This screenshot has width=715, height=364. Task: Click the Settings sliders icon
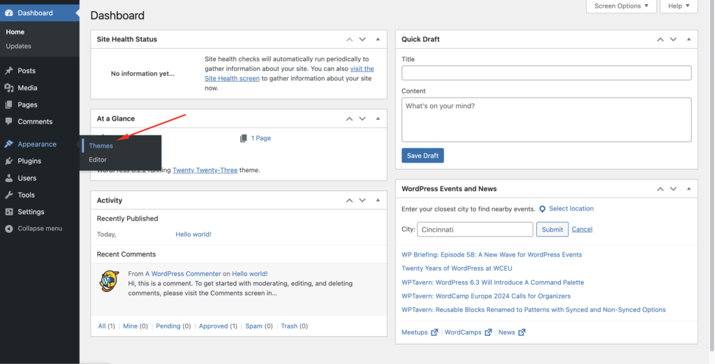coord(8,212)
